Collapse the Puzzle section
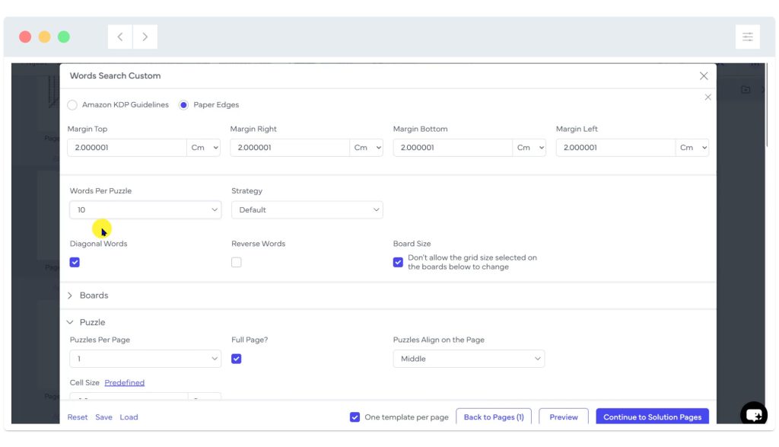Screen dimensions: 779x447 [87, 322]
